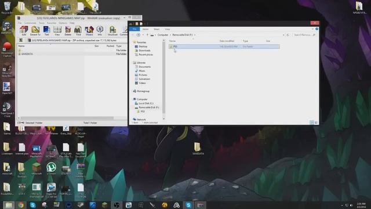This screenshot has width=371, height=209.
Task: Select SAVEDATA folder on the desktop
Action: click(198, 149)
